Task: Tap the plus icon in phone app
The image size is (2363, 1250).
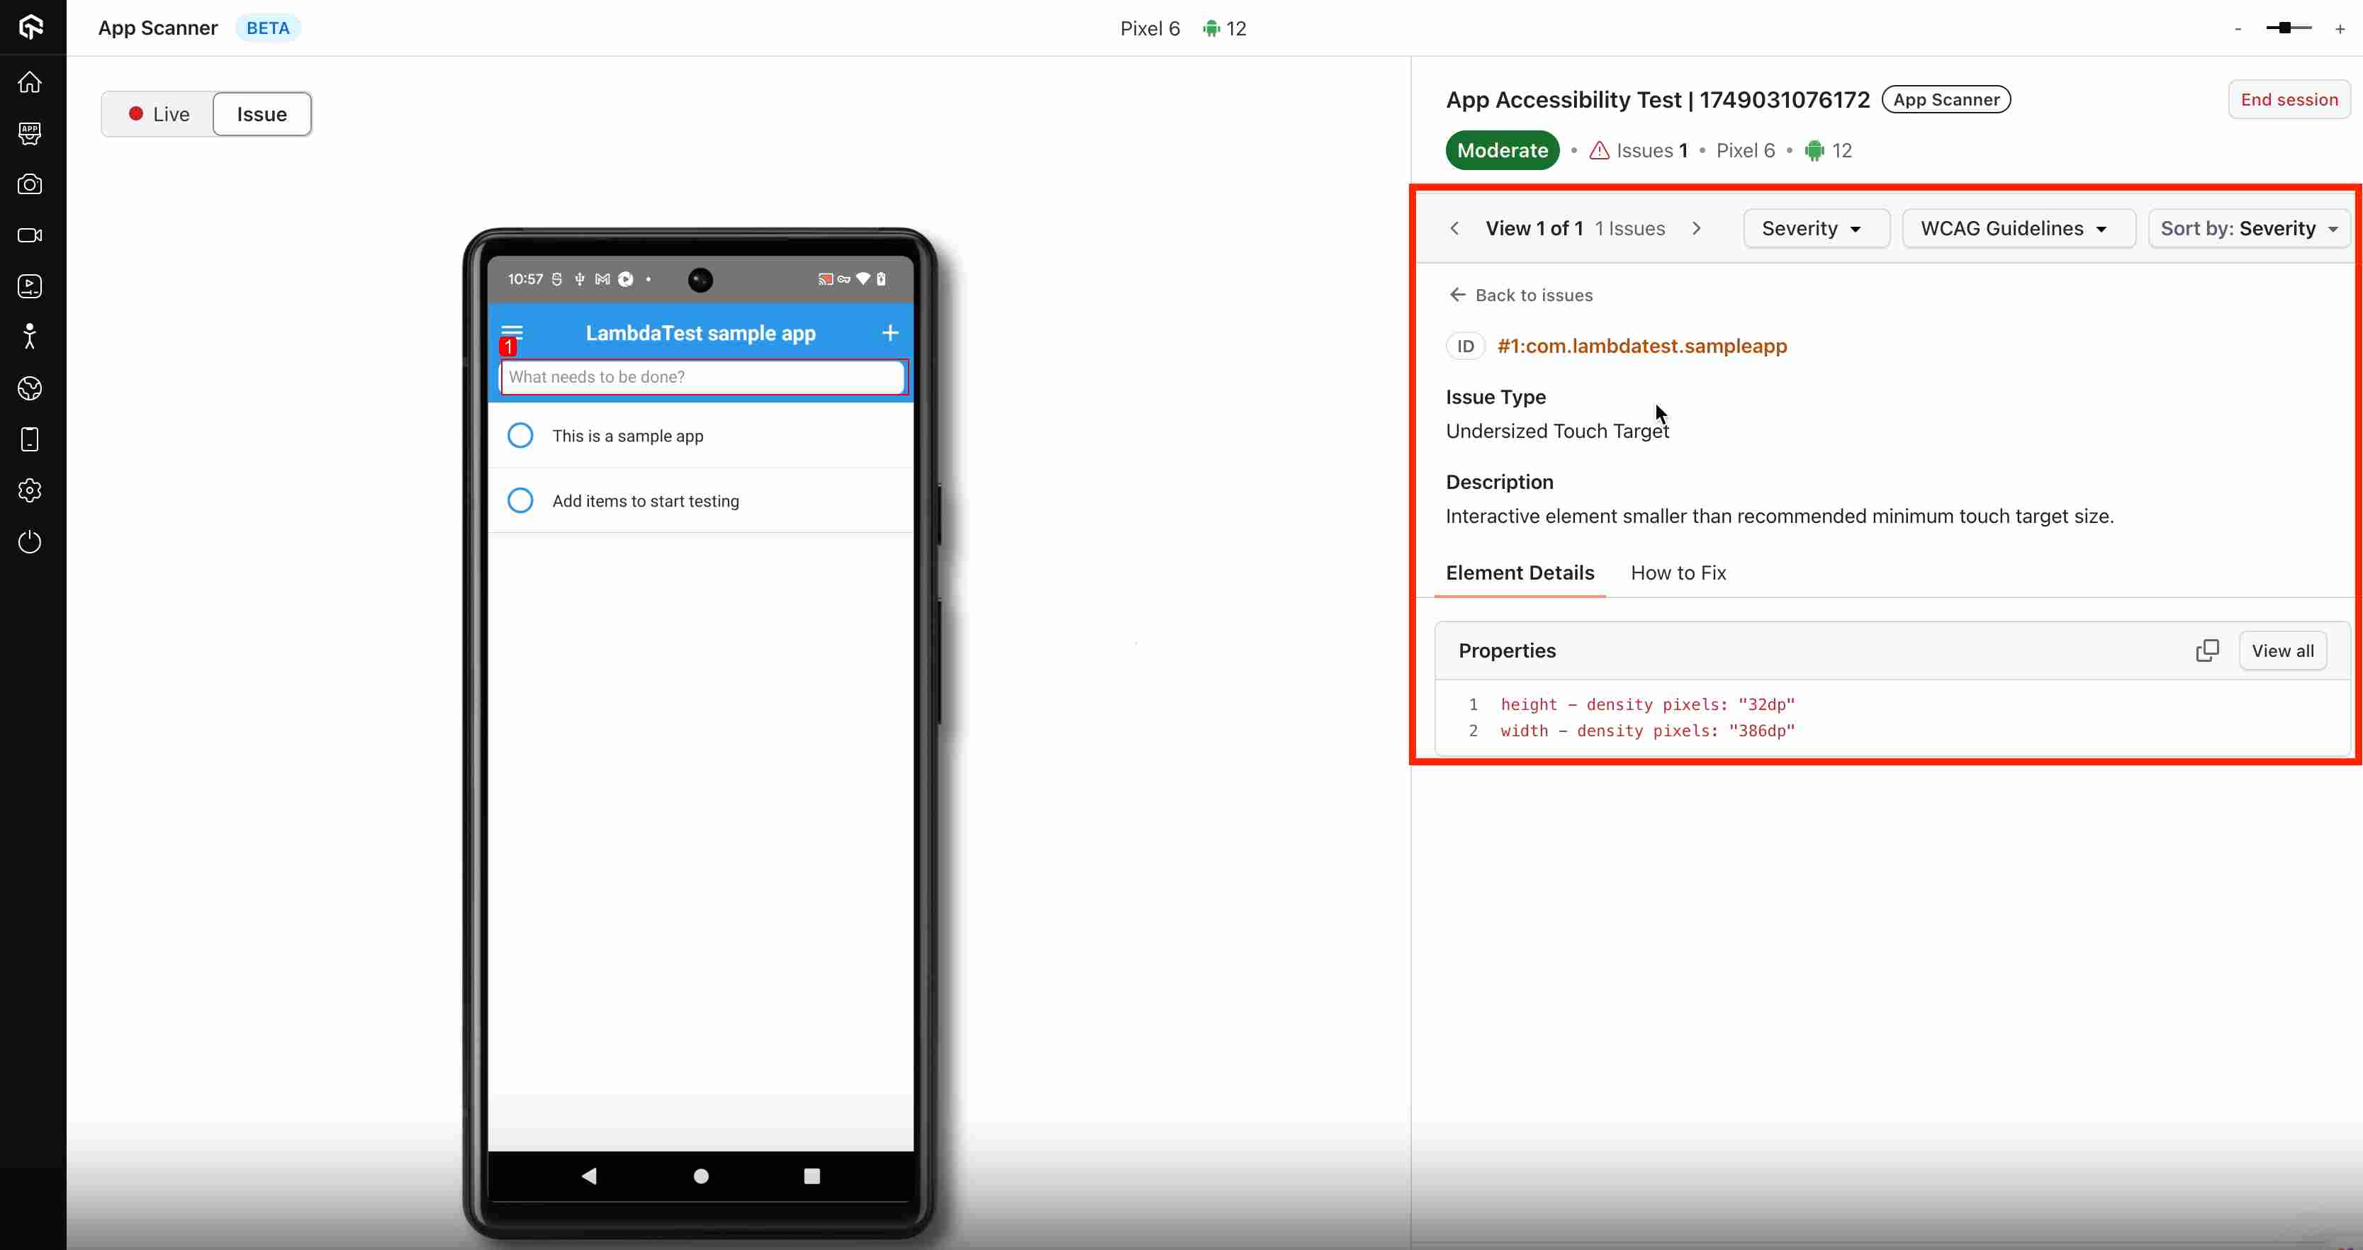Action: coord(889,333)
